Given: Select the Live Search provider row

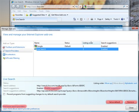Looking at the screenshot, I should [x=76, y=49].
